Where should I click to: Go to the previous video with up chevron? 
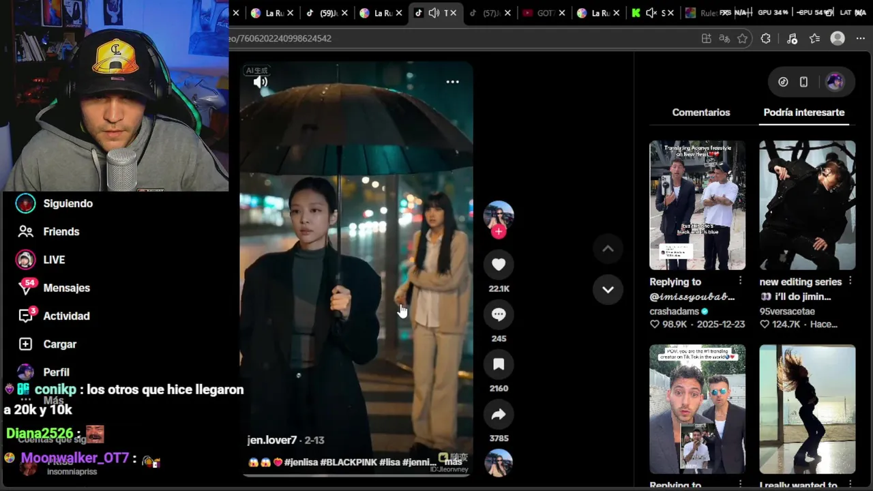point(608,249)
